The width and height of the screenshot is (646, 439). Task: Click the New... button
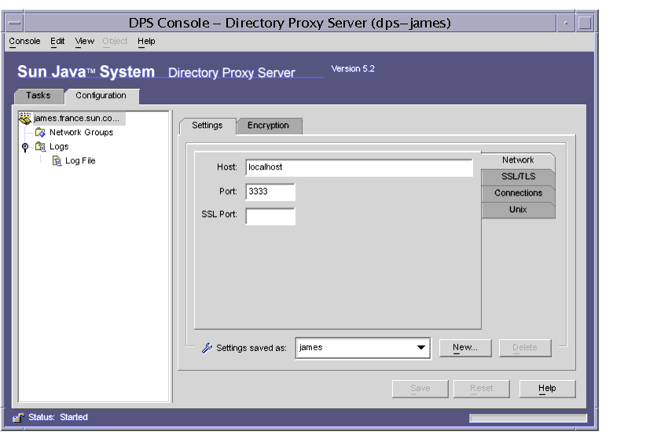(465, 348)
